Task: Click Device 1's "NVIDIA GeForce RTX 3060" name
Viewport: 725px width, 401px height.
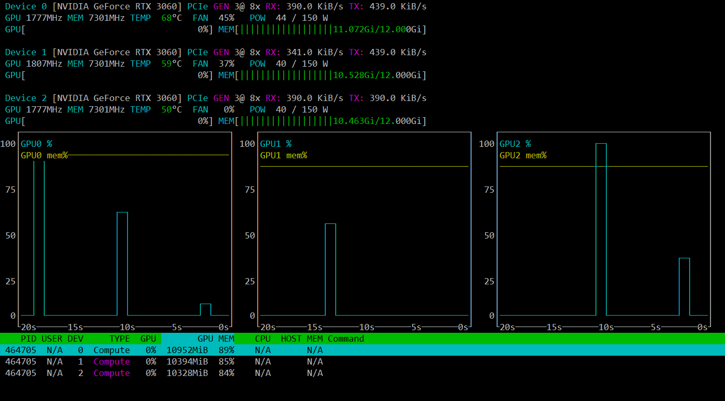Action: (x=117, y=52)
